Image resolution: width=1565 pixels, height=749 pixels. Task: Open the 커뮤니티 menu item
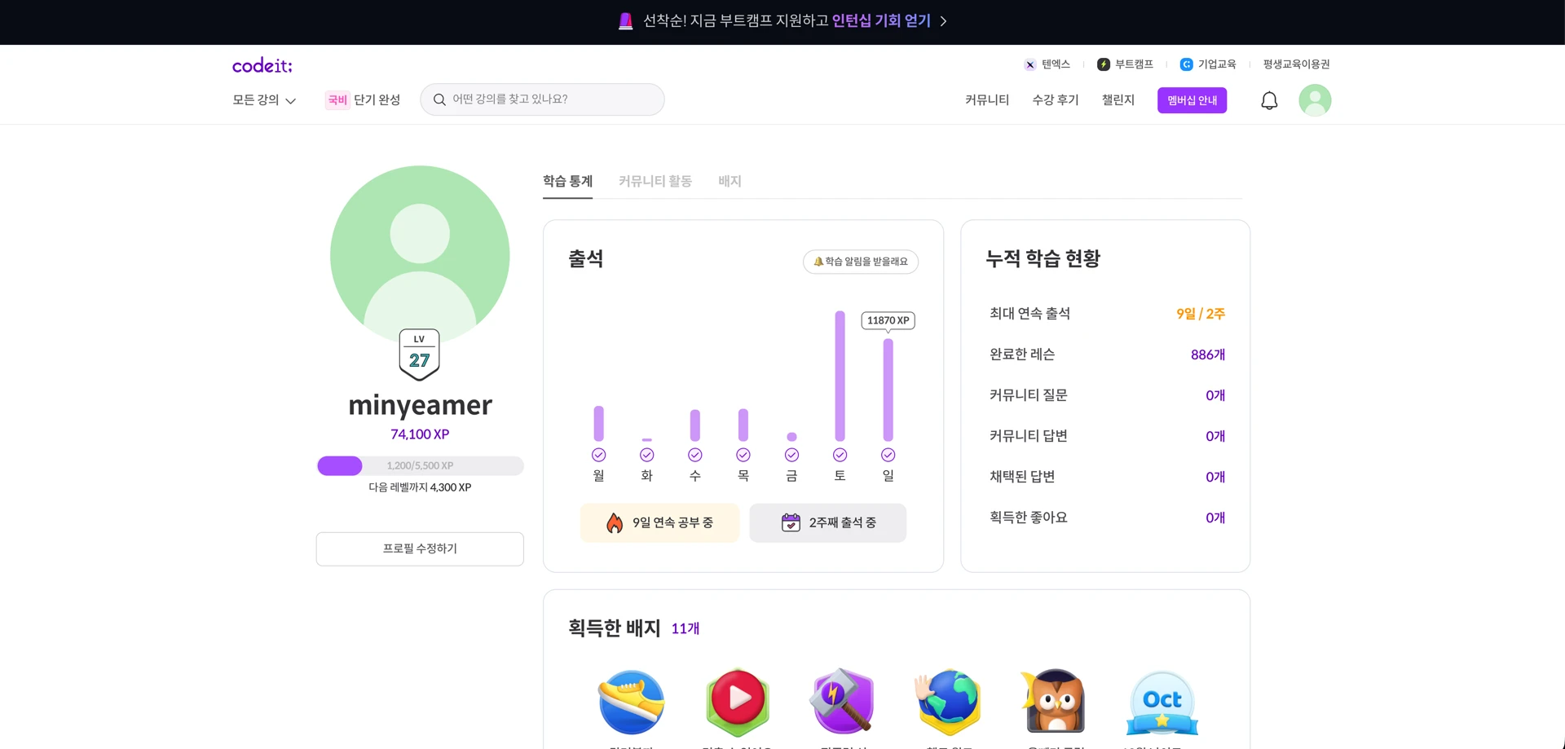pos(986,100)
